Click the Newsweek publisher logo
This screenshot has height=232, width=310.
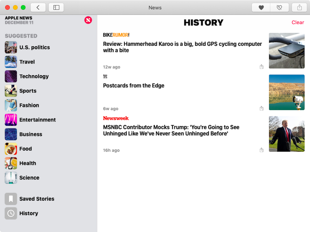[x=116, y=118]
